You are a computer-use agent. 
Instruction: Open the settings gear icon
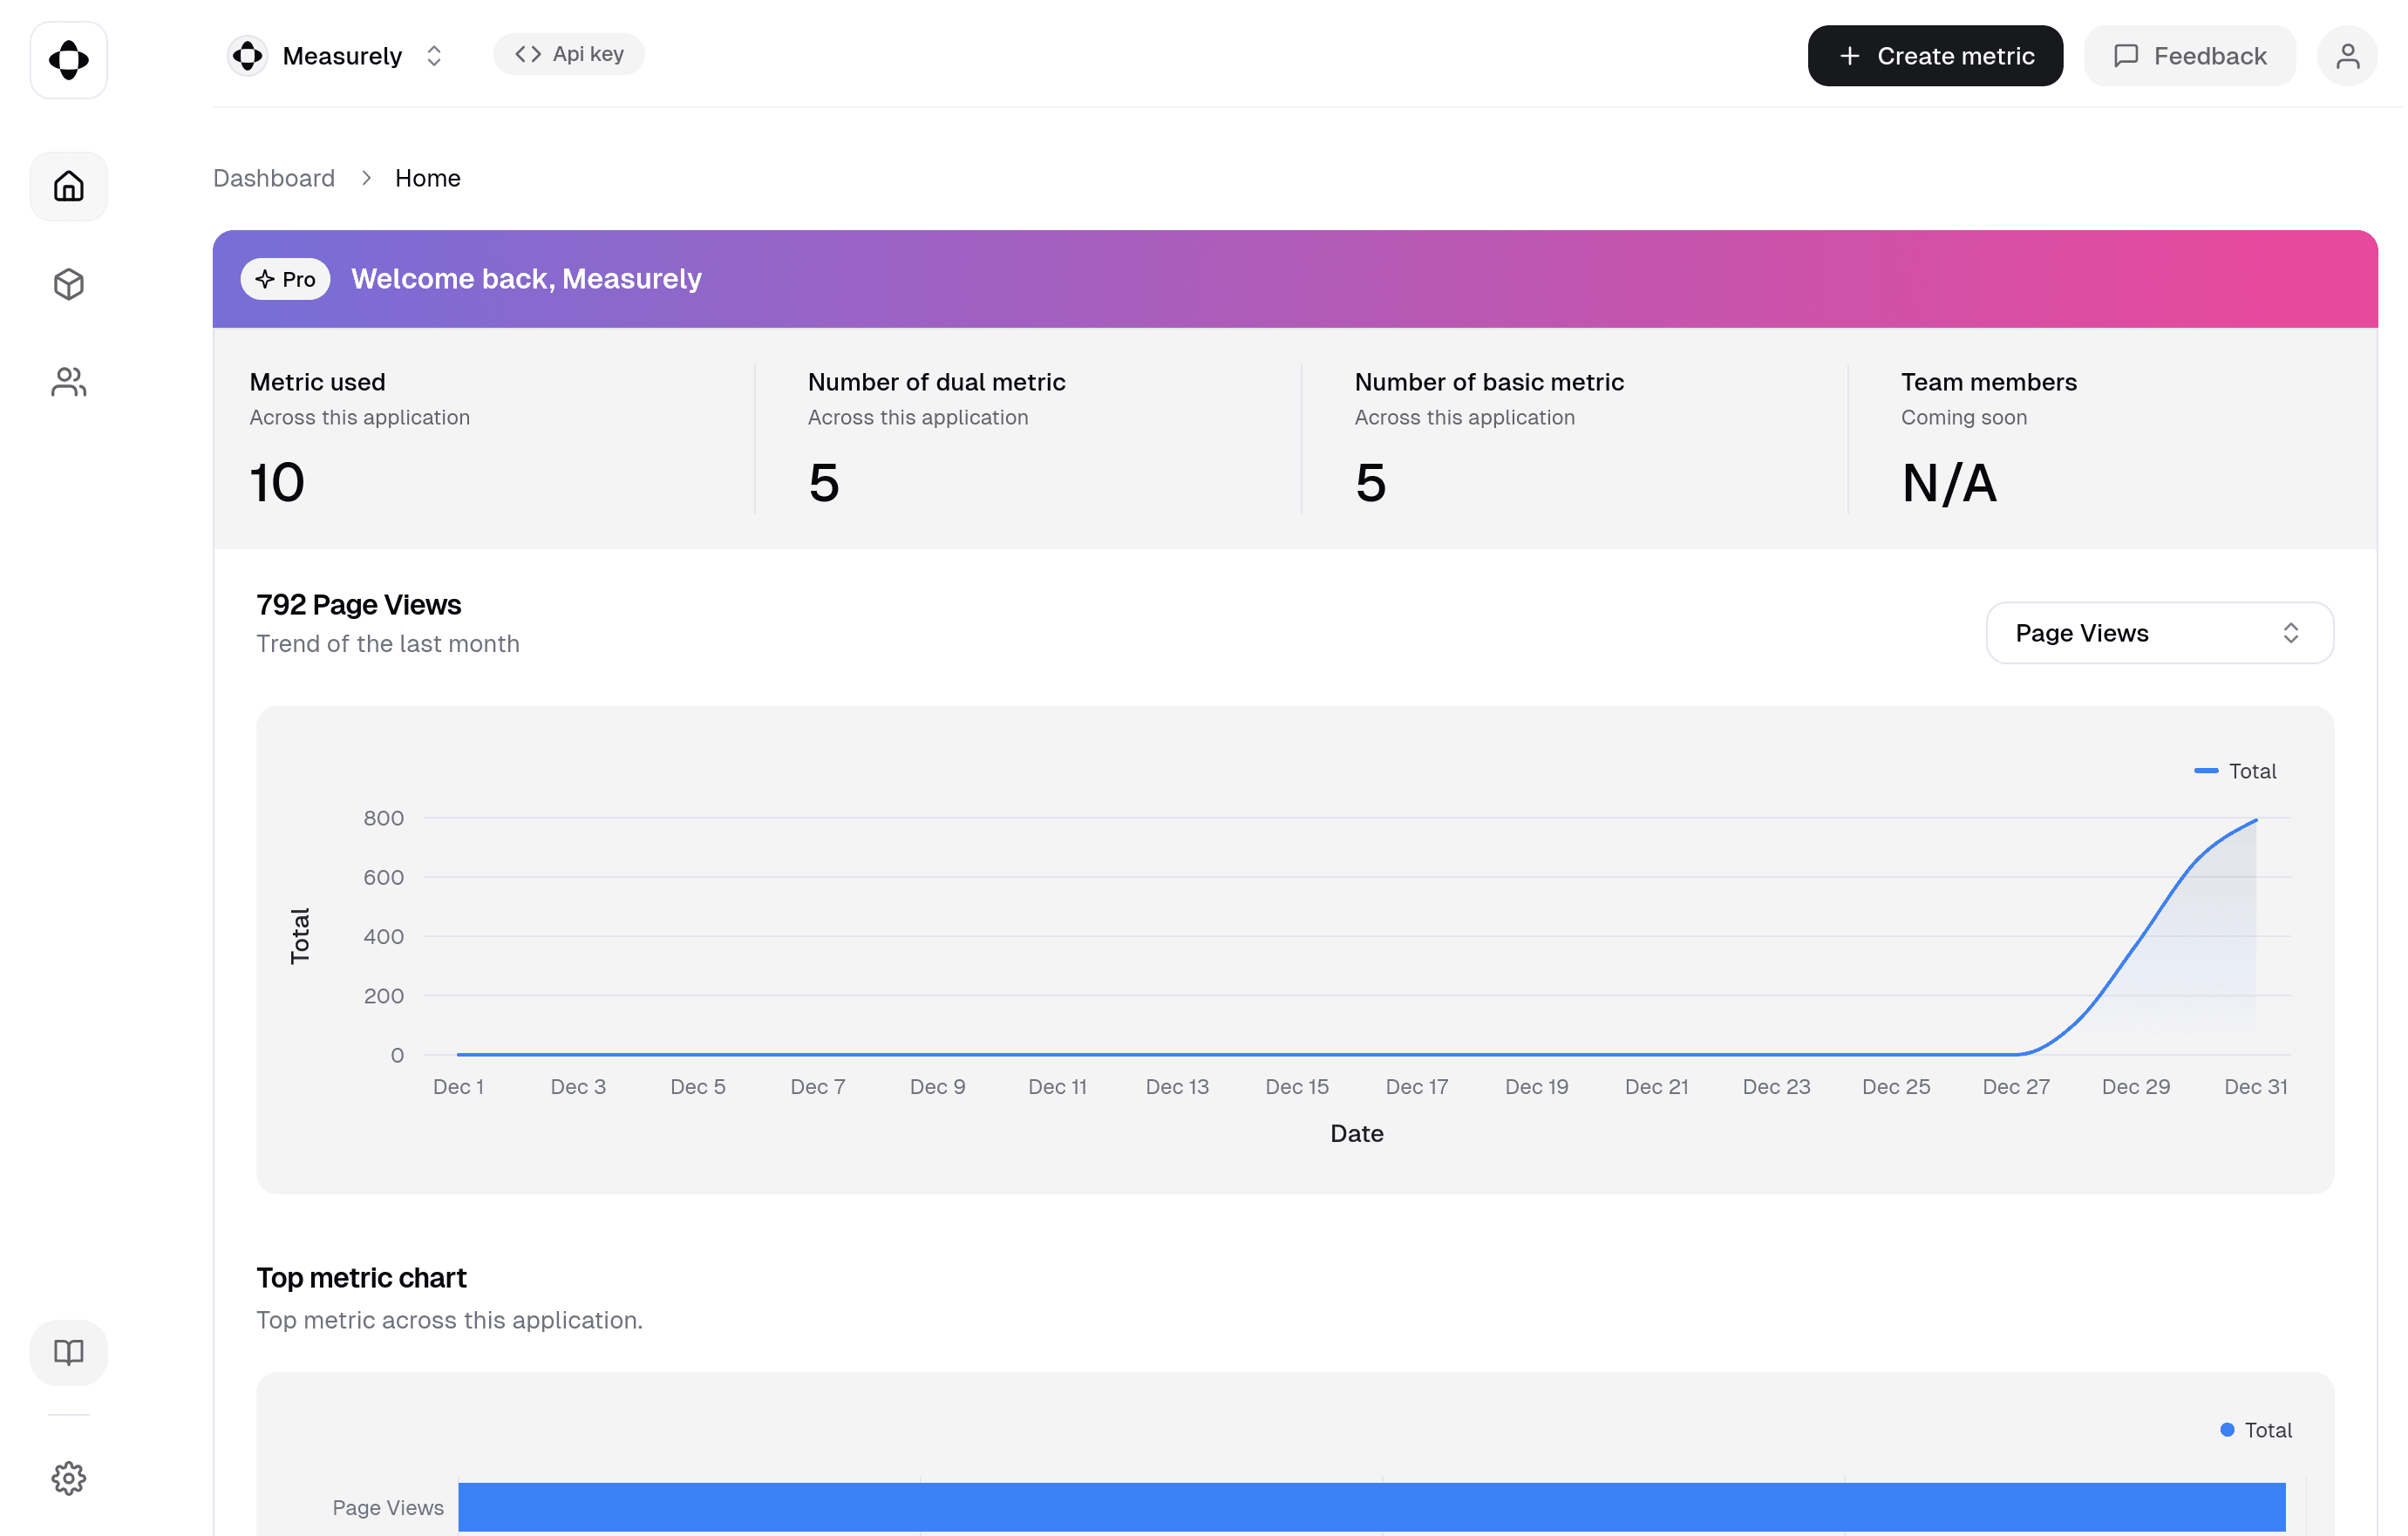tap(68, 1478)
